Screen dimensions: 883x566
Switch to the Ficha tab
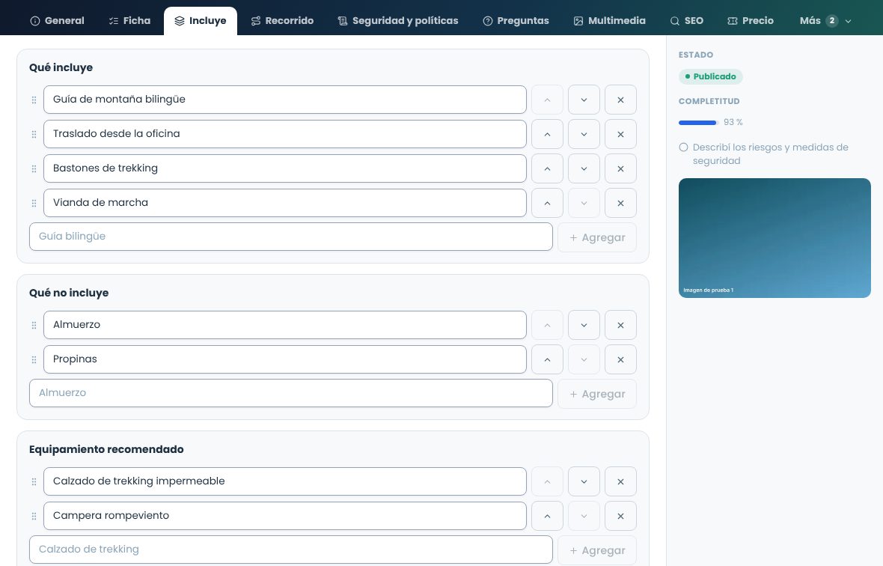pyautogui.click(x=129, y=21)
